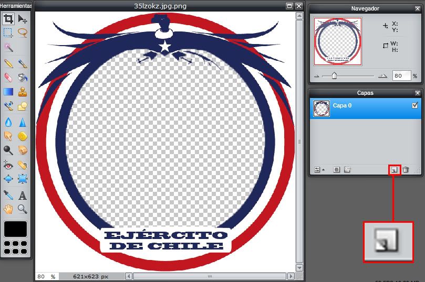Delete layer using the trash icon
Image resolution: width=425 pixels, height=282 pixels.
(406, 170)
